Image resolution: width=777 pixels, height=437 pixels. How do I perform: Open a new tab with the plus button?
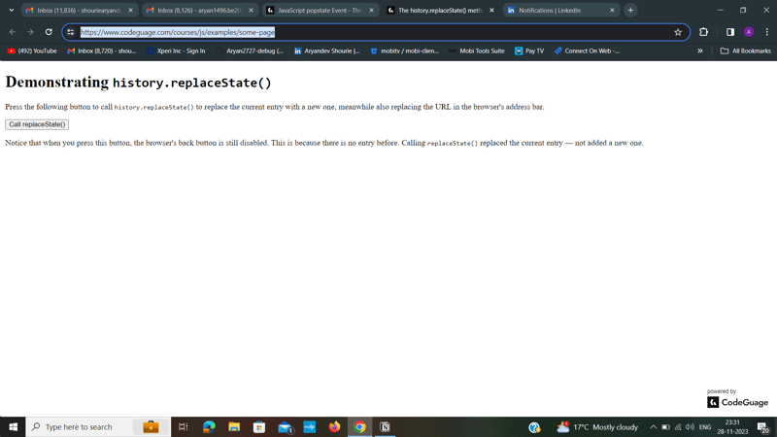pyautogui.click(x=630, y=10)
